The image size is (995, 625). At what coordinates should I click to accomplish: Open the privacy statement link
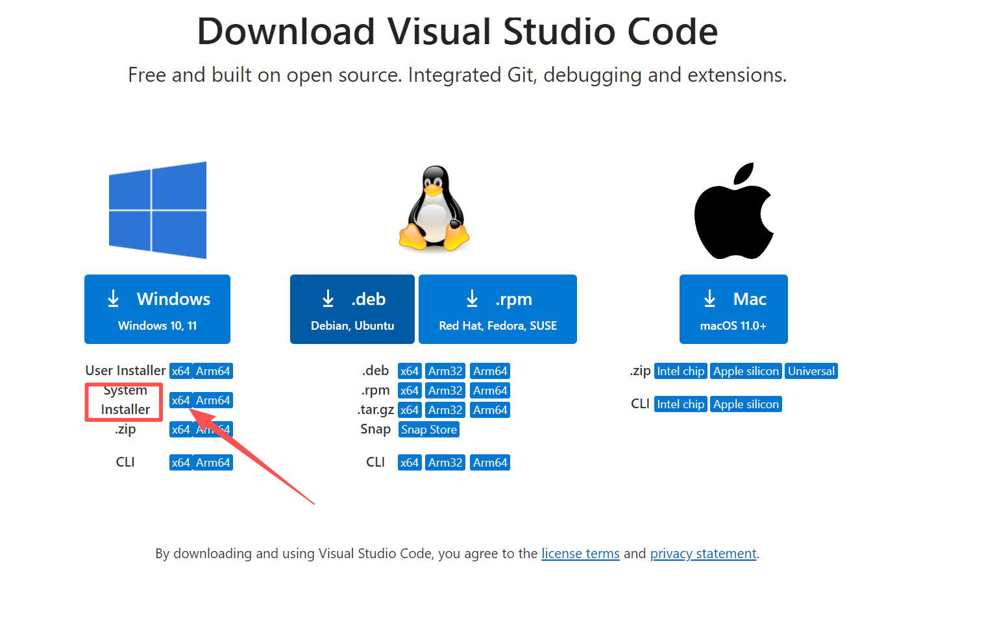point(703,554)
